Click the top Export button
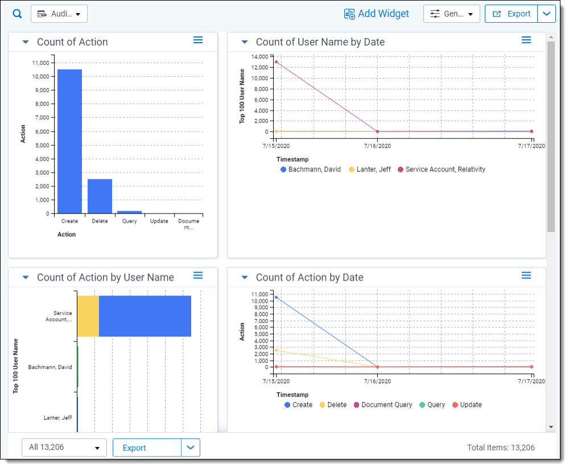The image size is (569, 468). tap(512, 14)
